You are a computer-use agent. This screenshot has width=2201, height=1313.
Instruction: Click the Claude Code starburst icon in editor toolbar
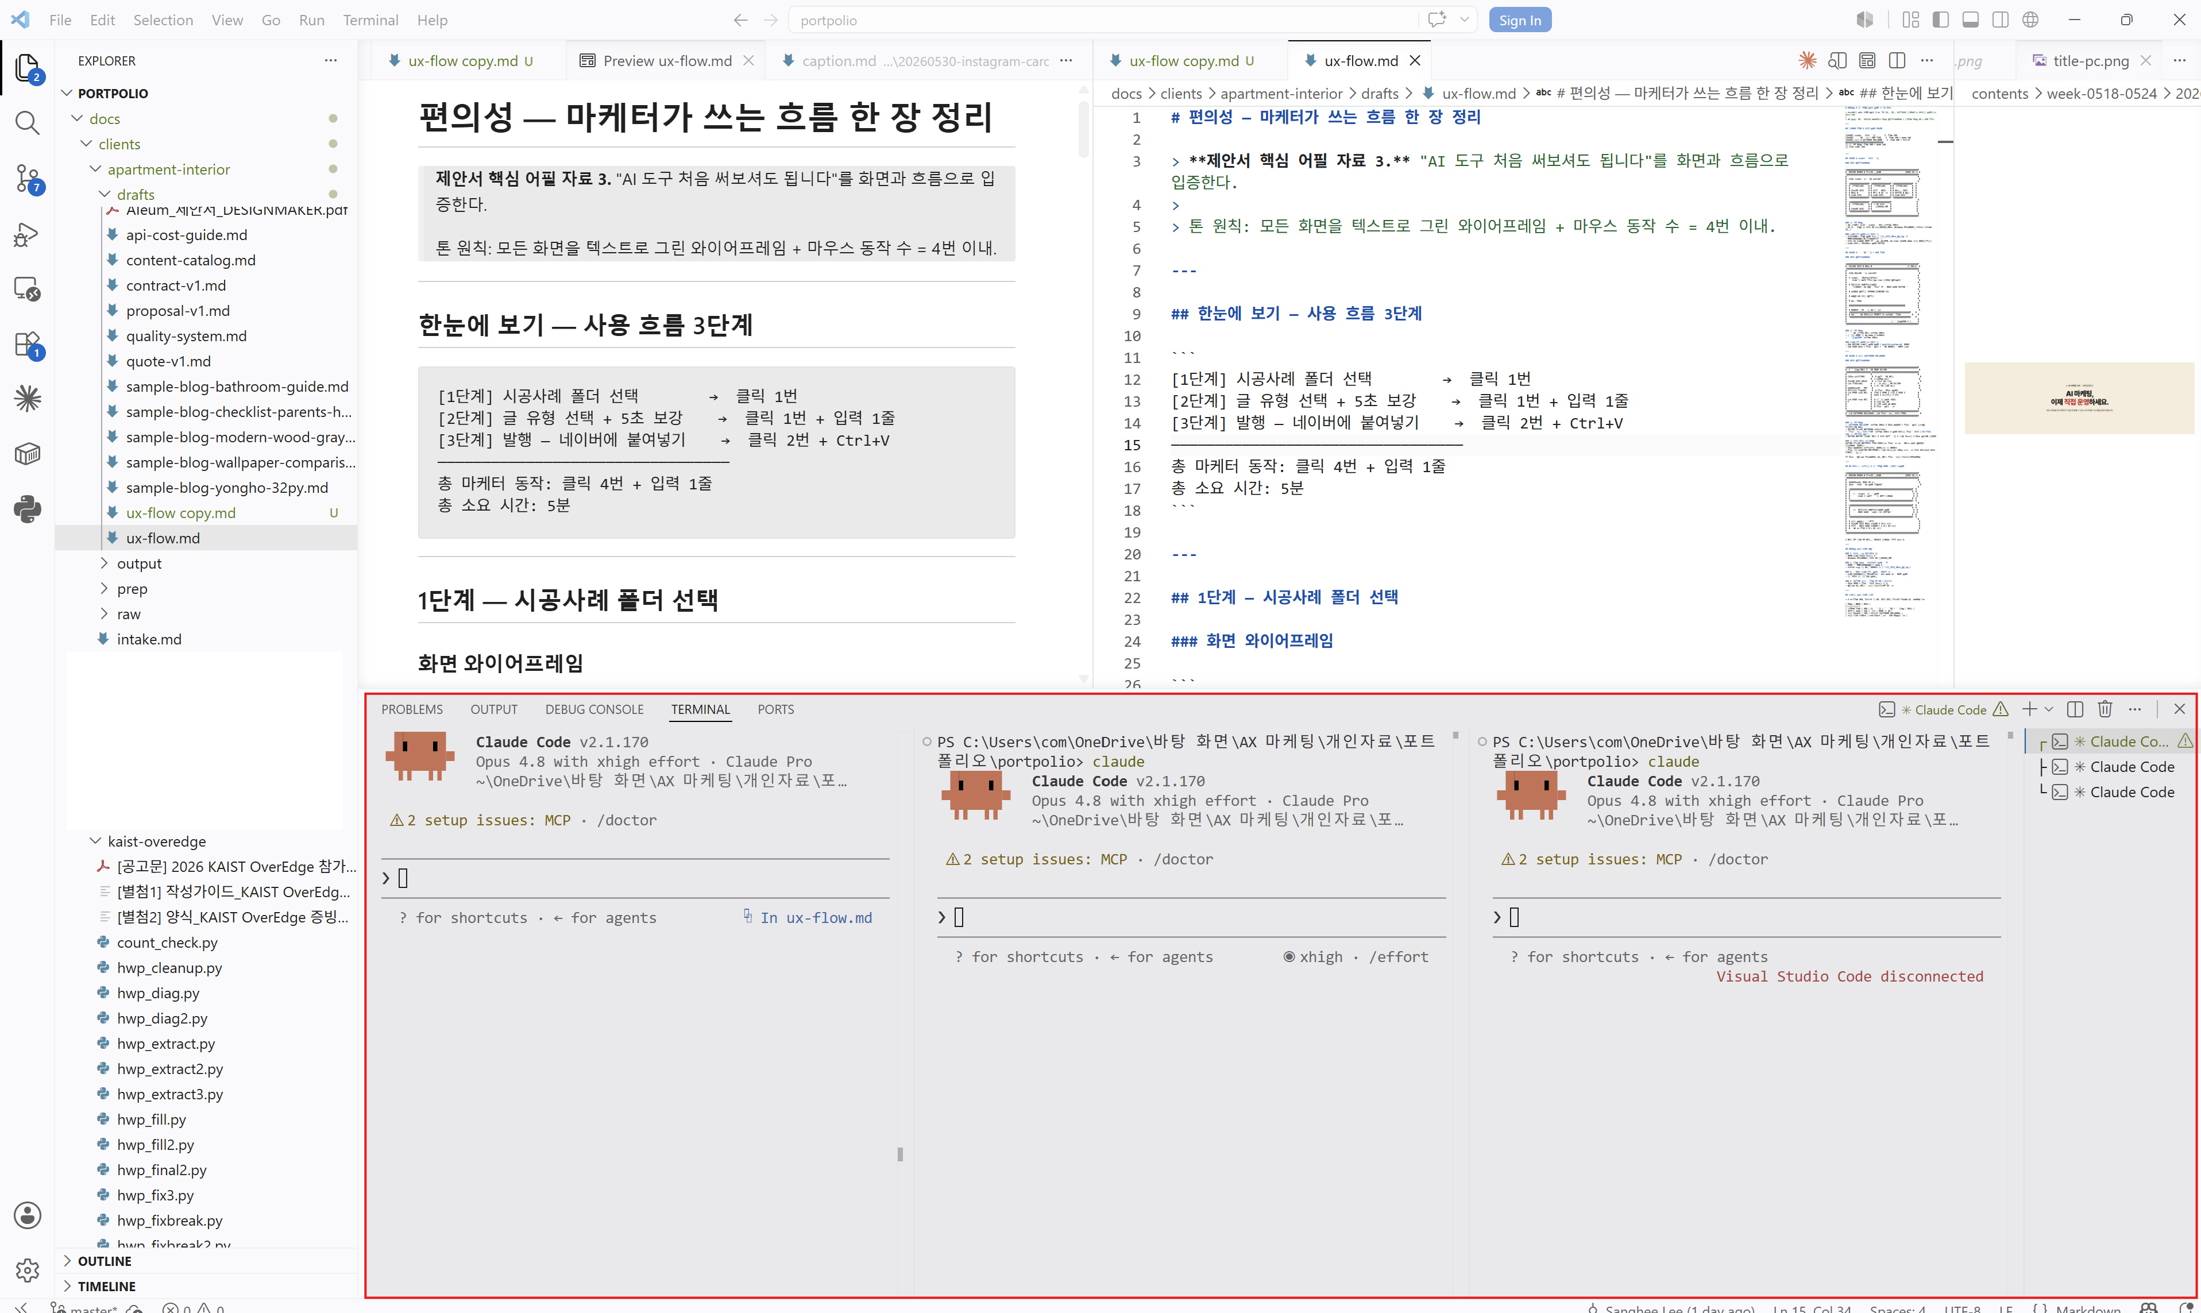pos(1808,60)
